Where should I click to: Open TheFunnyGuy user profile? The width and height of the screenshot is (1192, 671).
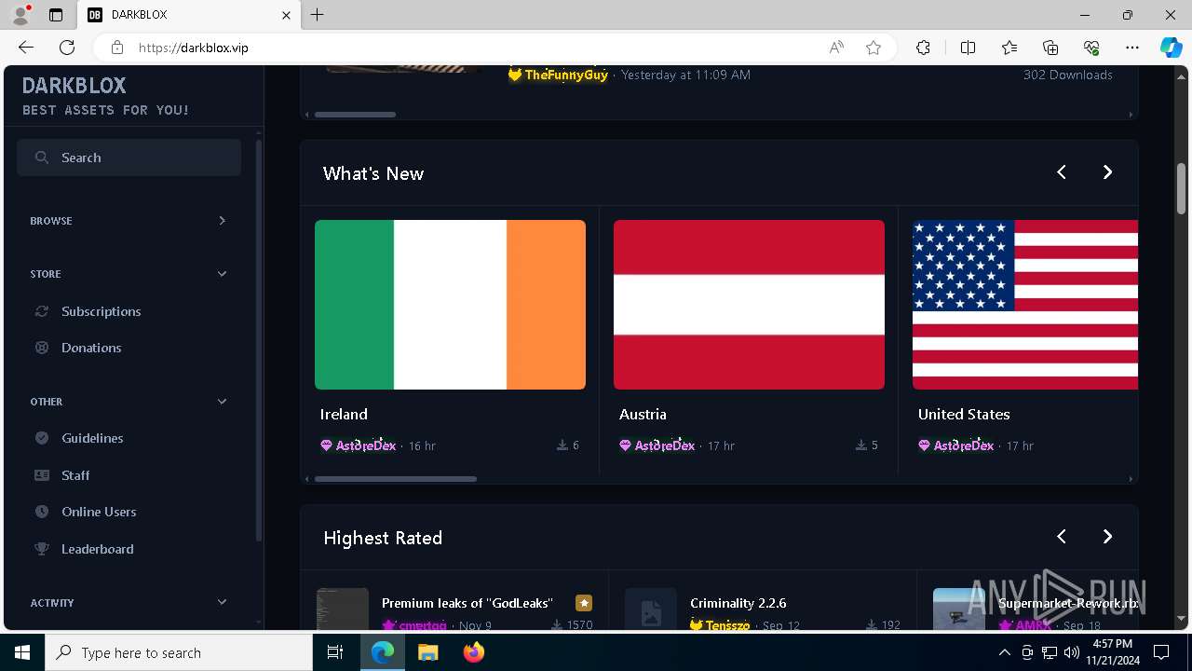[566, 75]
